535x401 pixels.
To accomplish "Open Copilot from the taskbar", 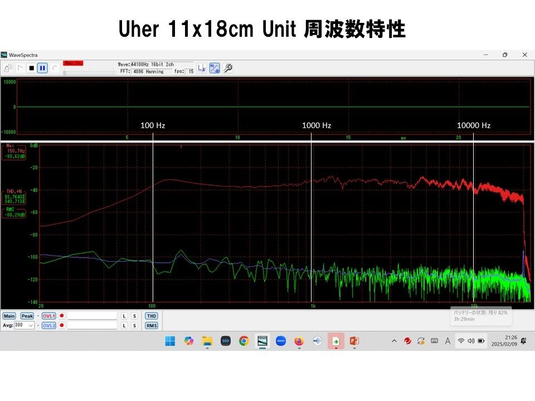I will coord(188,341).
